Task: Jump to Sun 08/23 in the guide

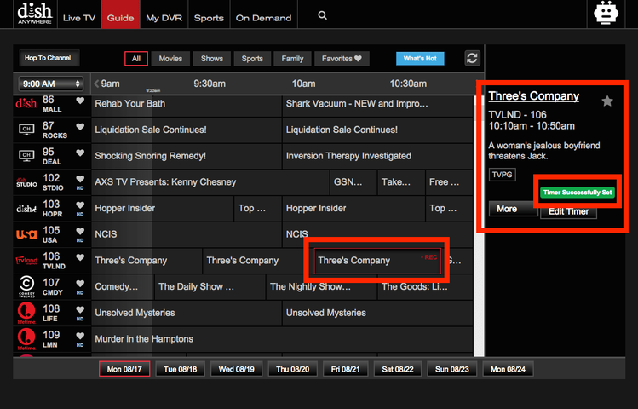Action: point(452,369)
